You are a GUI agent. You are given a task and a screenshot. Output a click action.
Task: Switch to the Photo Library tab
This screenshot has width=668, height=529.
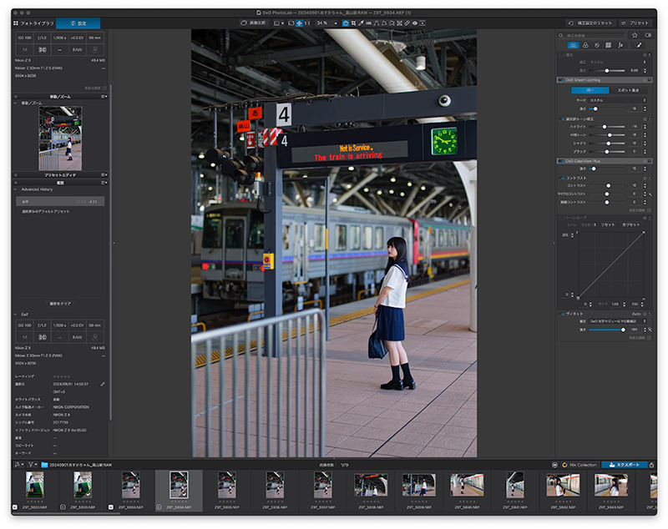point(34,23)
